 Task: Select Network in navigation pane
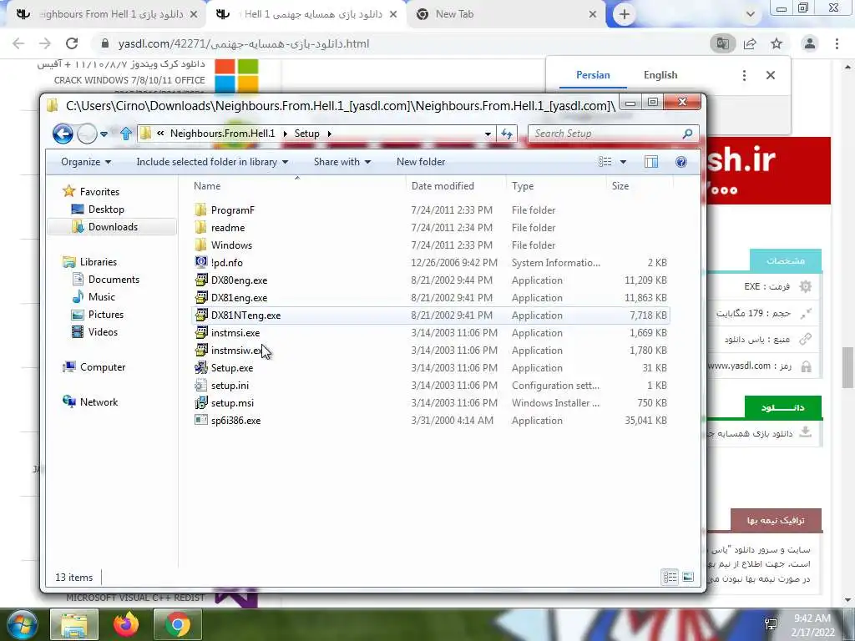[99, 401]
